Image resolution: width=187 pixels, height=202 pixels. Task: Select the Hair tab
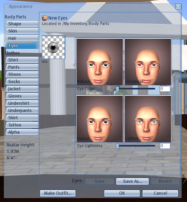22,38
